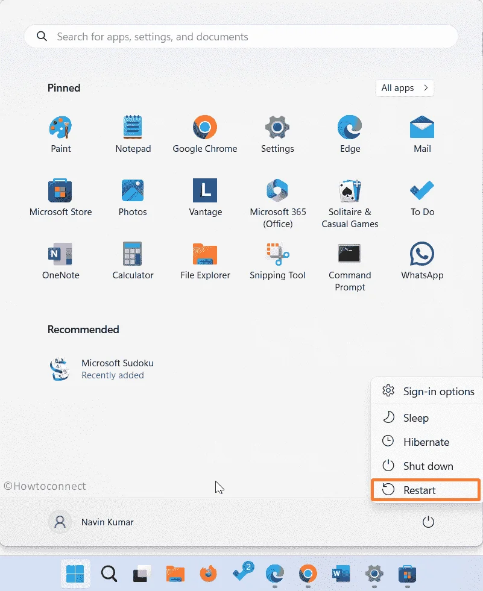Open the Vantage app
The image size is (483, 591).
tap(205, 198)
